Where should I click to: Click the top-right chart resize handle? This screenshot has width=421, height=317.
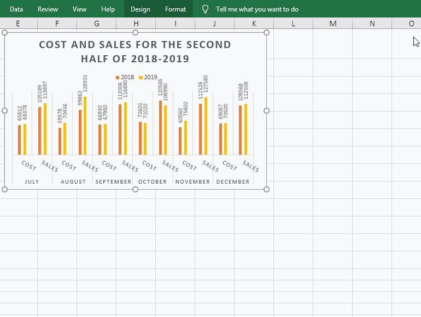click(x=266, y=32)
